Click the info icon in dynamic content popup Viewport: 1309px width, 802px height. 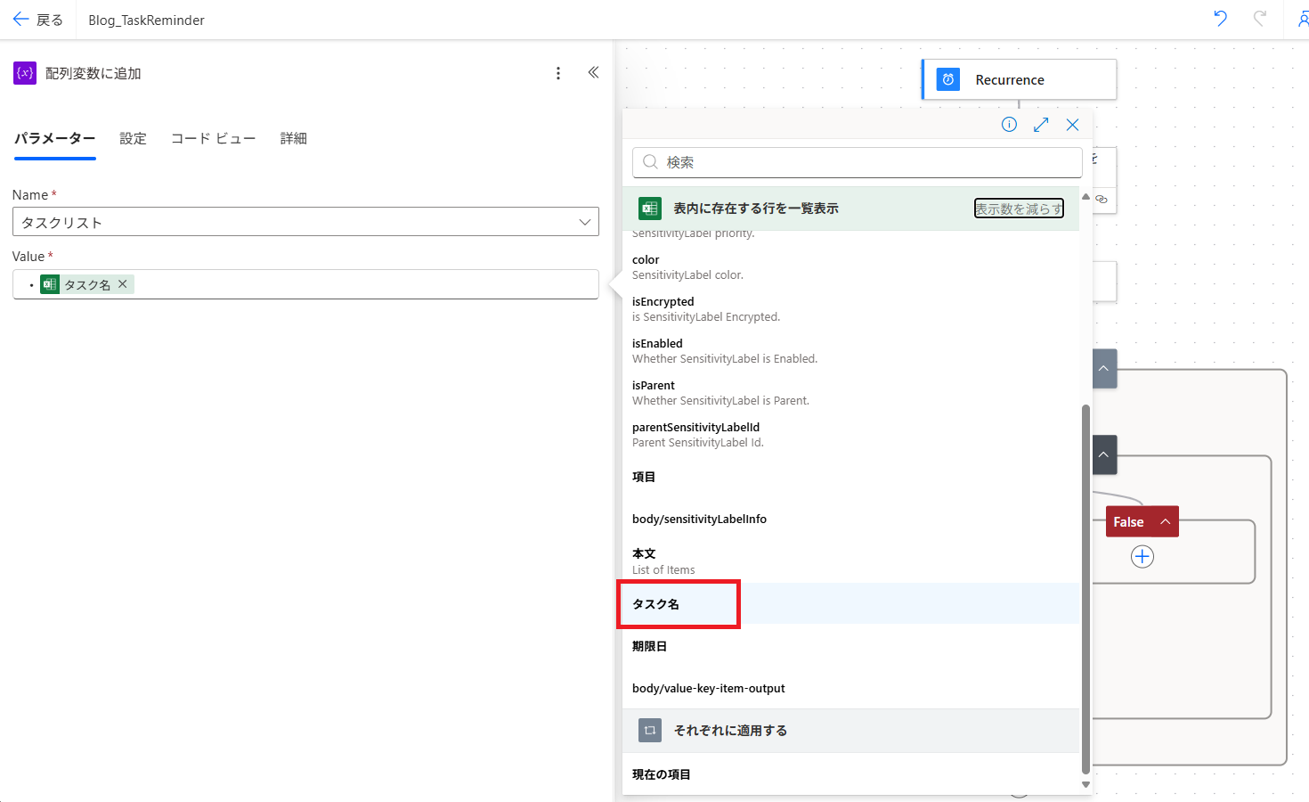click(x=1009, y=125)
